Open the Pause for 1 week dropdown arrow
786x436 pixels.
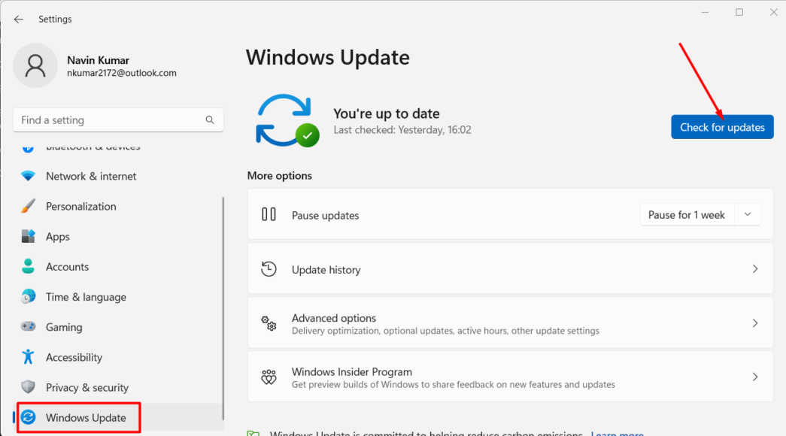point(748,214)
